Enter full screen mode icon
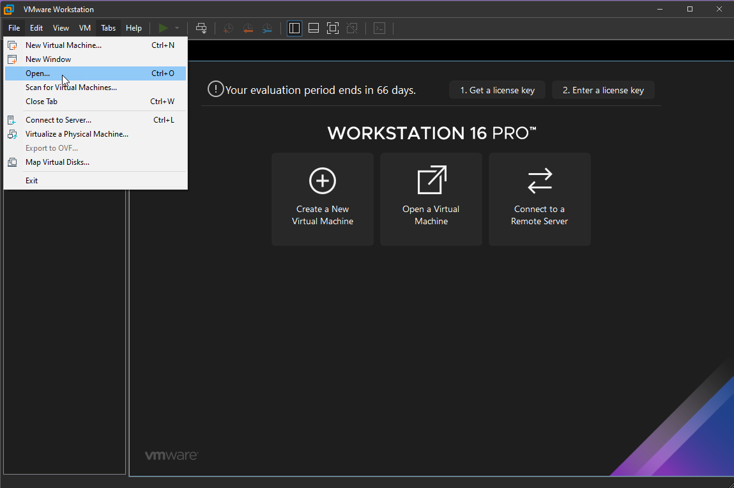 point(333,28)
